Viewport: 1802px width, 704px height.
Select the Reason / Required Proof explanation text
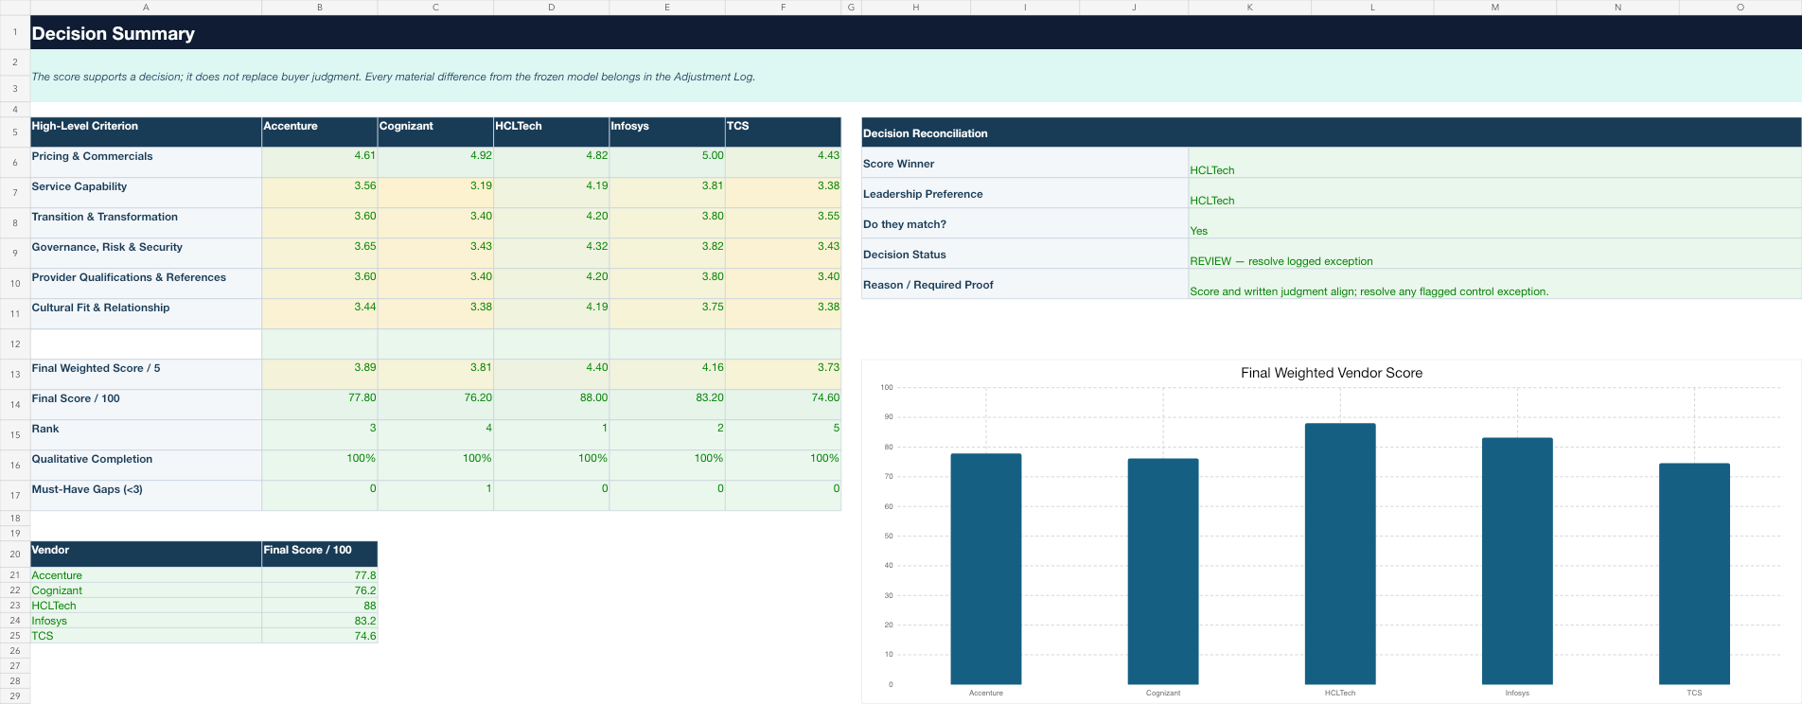coord(1494,284)
